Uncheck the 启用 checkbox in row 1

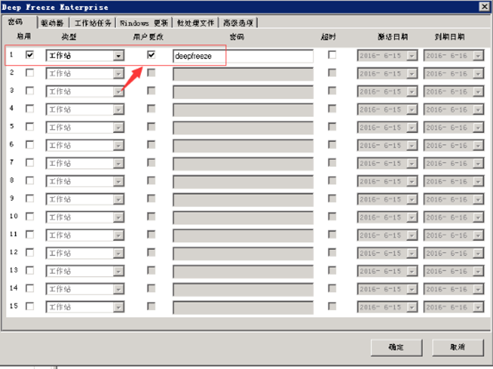click(x=30, y=55)
